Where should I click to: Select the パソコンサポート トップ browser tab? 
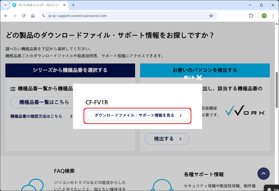click(39, 5)
